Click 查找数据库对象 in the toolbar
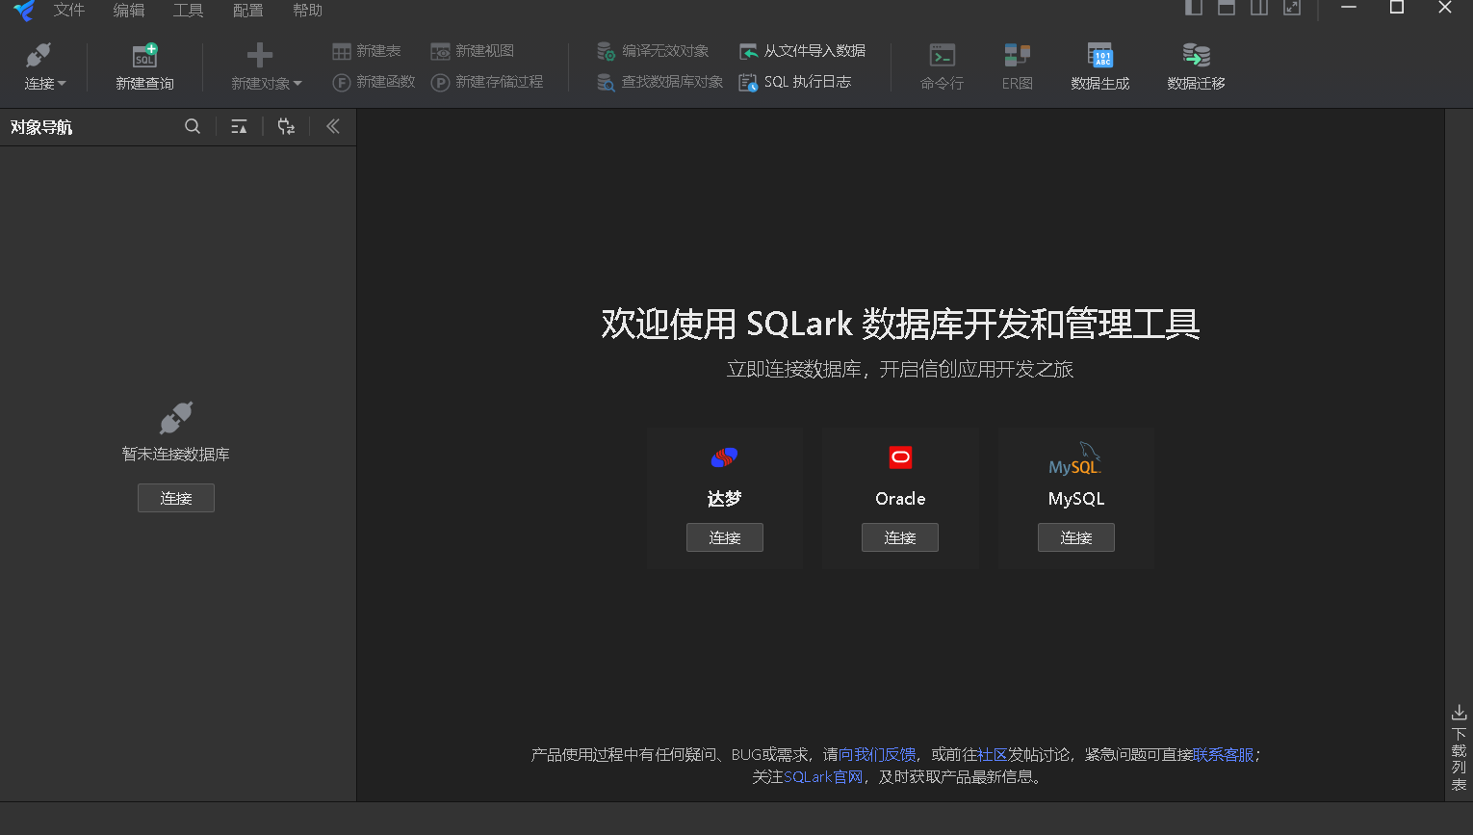1473x835 pixels. (659, 83)
